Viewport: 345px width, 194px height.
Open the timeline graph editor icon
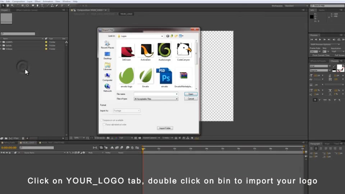pos(137,148)
